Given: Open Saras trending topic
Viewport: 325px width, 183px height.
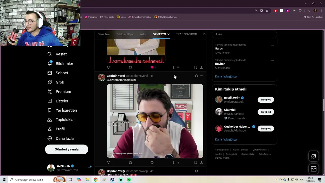Looking at the screenshot, I should 219,49.
